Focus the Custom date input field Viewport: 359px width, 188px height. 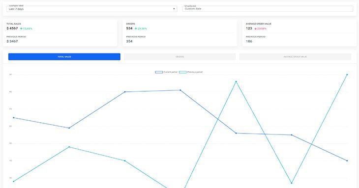(268, 9)
